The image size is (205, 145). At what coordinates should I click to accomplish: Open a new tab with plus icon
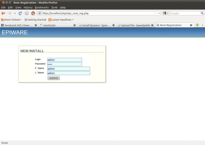197,25
